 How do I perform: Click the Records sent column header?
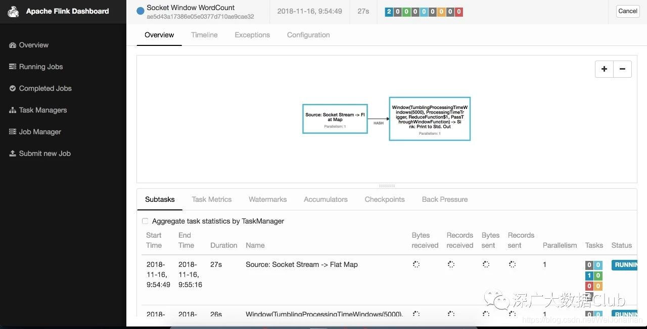point(521,240)
